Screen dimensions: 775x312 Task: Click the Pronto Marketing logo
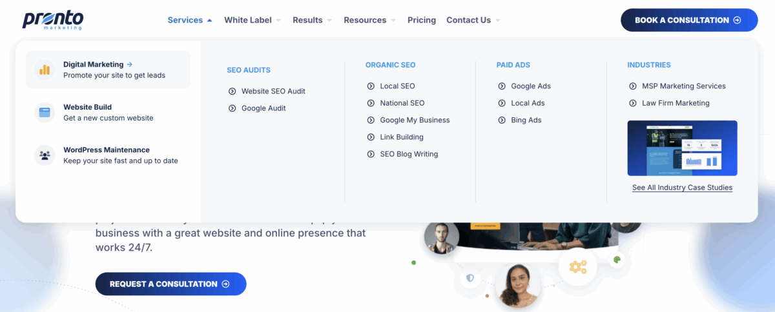(x=53, y=20)
